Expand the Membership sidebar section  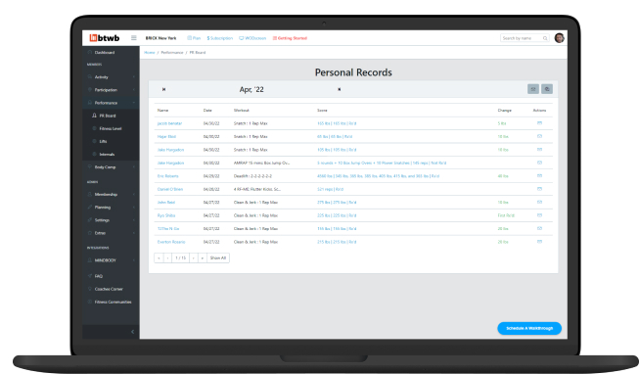[x=111, y=195]
